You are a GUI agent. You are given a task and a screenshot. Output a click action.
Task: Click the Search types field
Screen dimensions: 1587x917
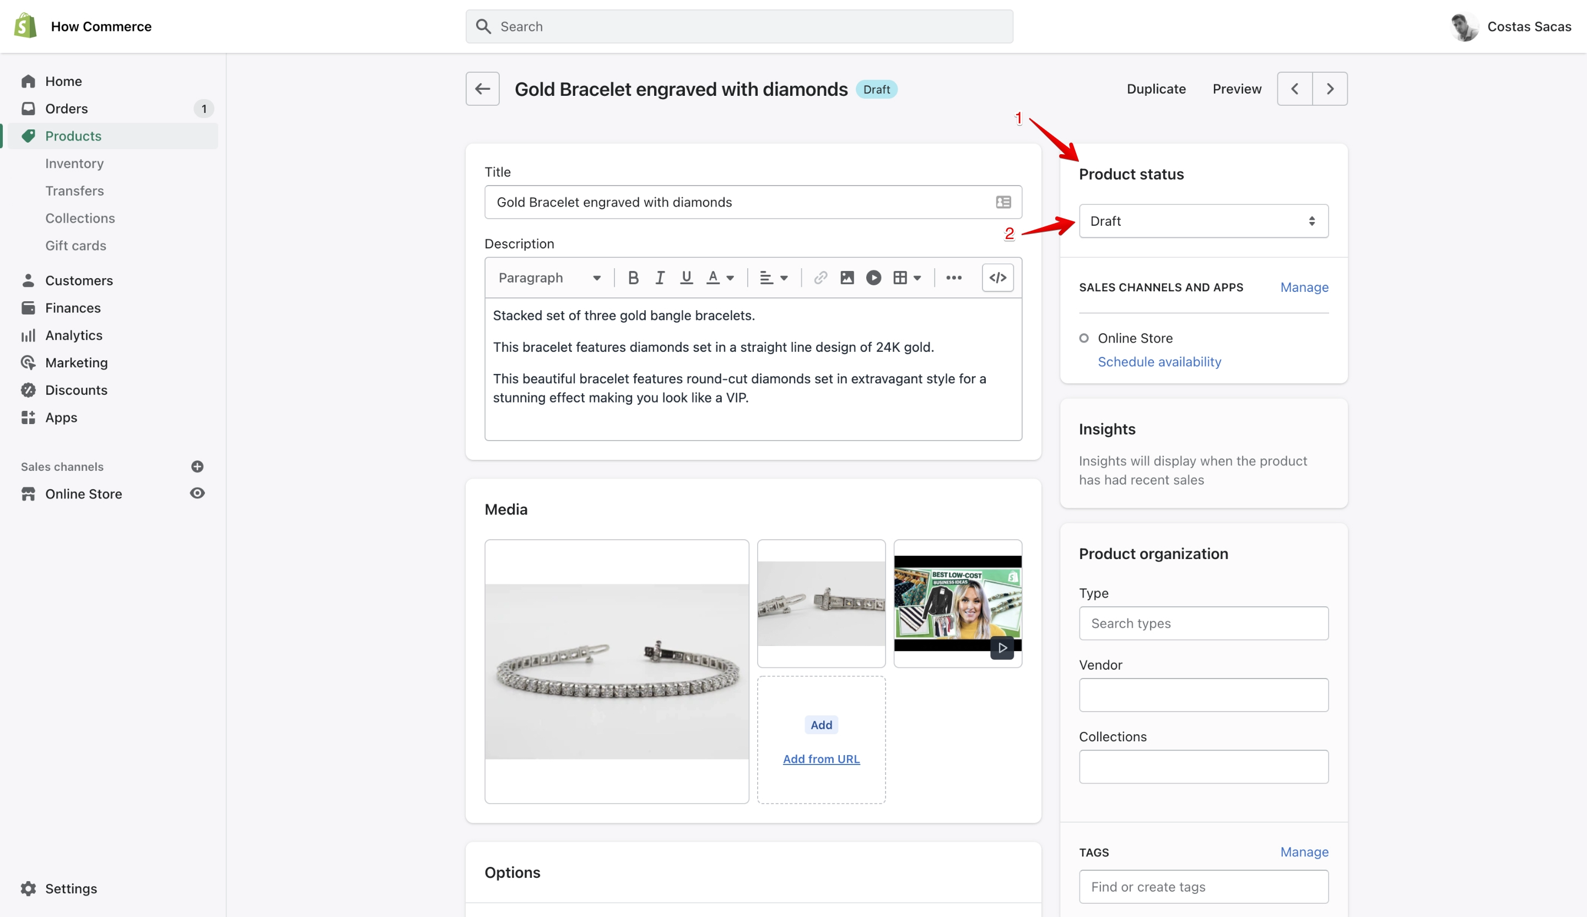coord(1203,623)
